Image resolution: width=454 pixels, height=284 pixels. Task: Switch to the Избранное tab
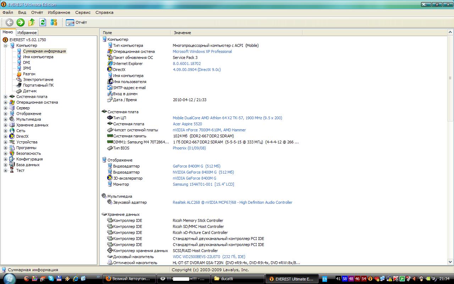(x=27, y=33)
